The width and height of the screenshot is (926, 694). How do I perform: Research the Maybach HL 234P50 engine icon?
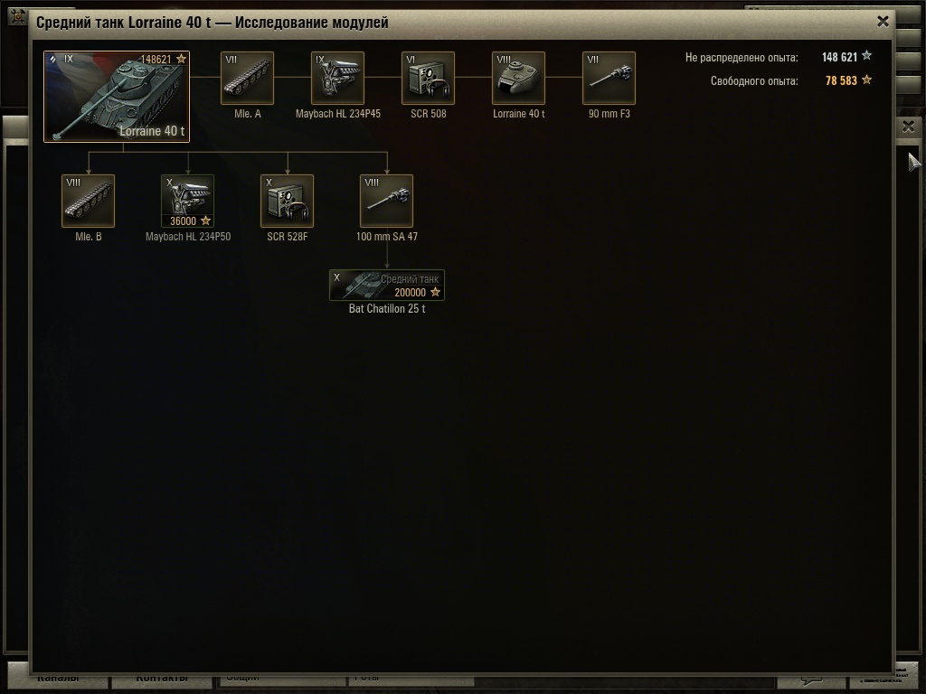pyautogui.click(x=188, y=201)
